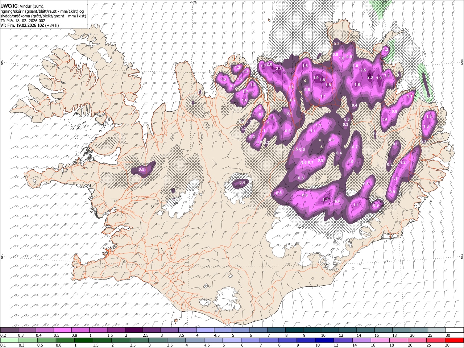Click the 'IT: Mið. 18. 02. 2026 00Z' line
Screen dimensions: 464x348
[23, 21]
